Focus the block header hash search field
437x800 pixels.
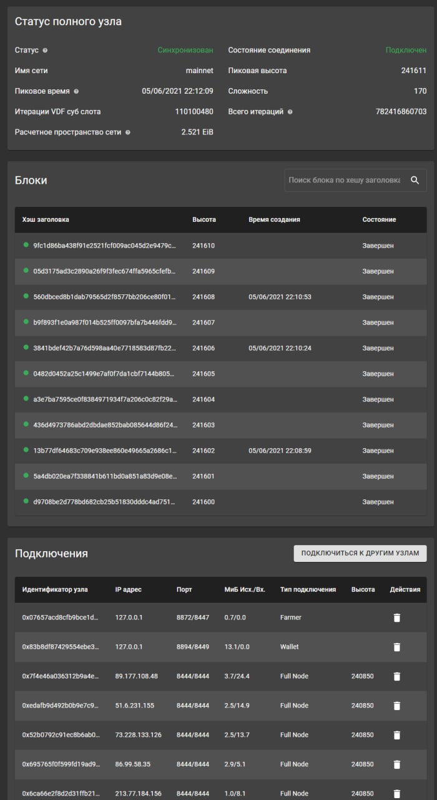point(345,180)
